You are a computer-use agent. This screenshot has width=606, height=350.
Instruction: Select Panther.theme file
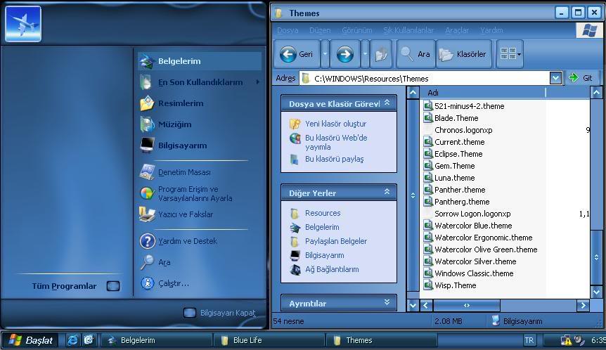(454, 190)
